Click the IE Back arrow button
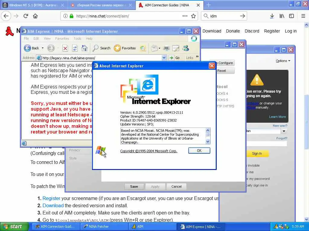The image size is (309, 231). (x=27, y=48)
